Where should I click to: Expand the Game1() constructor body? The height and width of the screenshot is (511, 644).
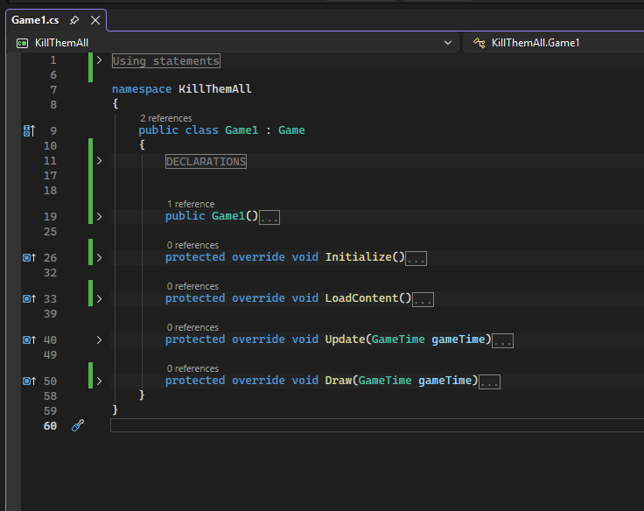[x=99, y=216]
